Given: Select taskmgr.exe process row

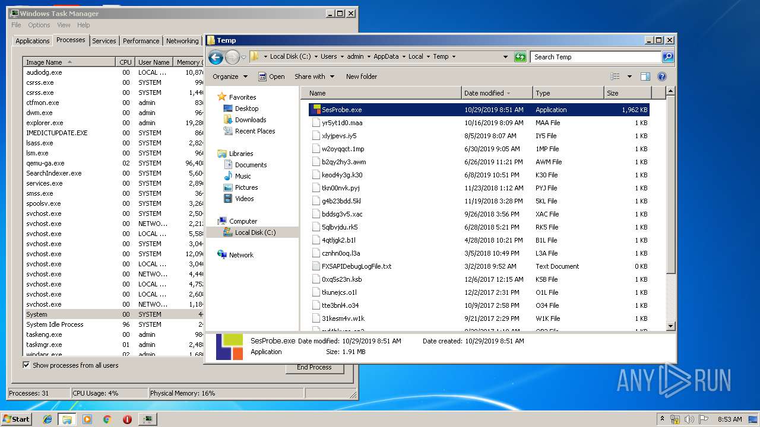Looking at the screenshot, I should 113,345.
